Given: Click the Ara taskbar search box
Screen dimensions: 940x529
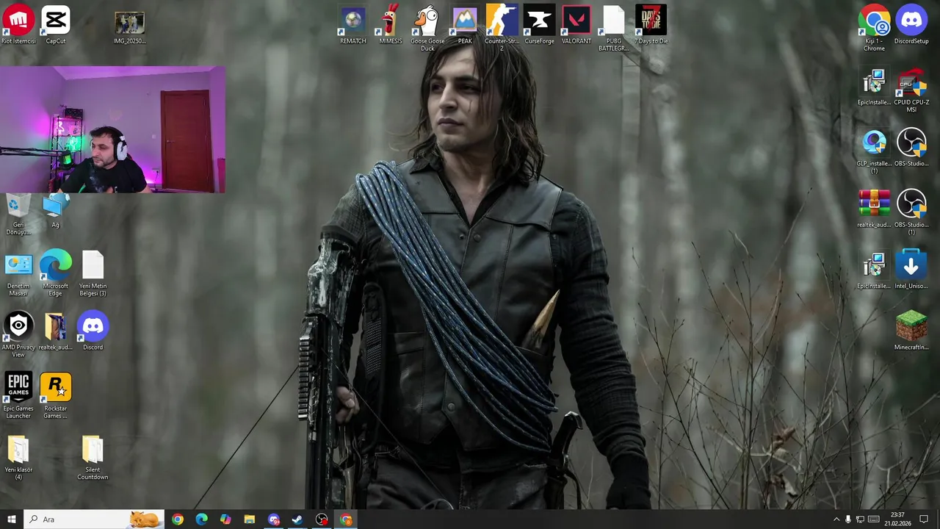Looking at the screenshot, I should [94, 519].
